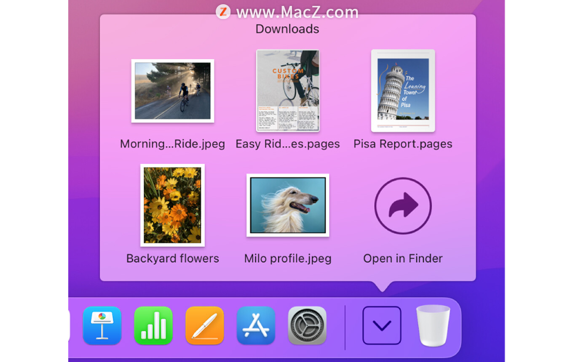Image resolution: width=573 pixels, height=362 pixels.
Task: Click the Downloads title label
Action: [x=287, y=29]
